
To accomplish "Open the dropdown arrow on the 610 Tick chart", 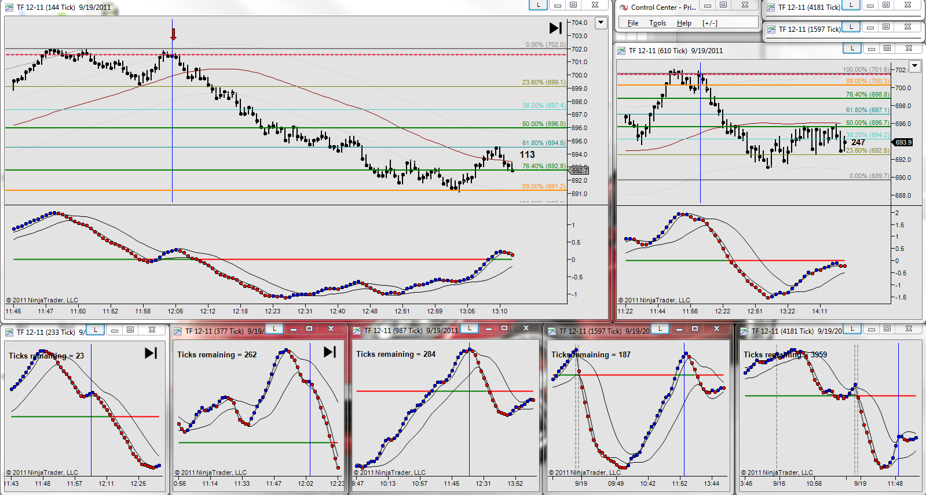I will point(915,66).
